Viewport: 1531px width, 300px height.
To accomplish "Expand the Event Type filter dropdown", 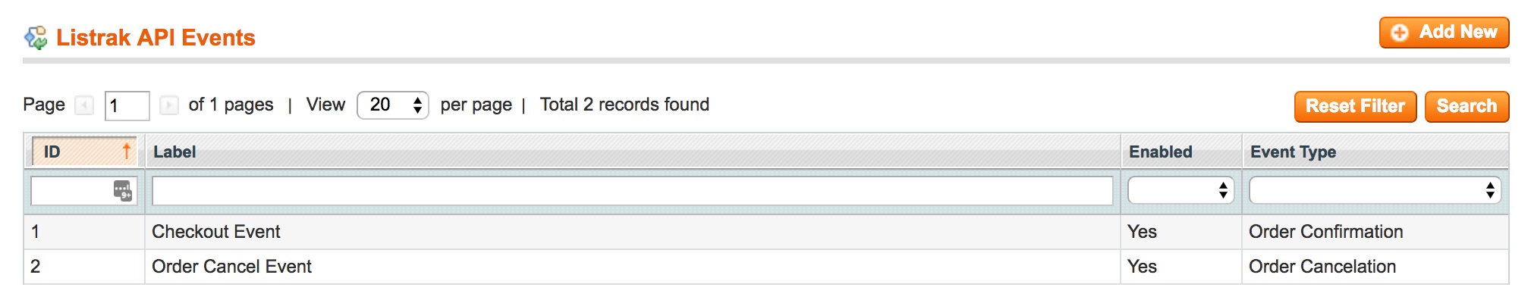I will [1375, 190].
